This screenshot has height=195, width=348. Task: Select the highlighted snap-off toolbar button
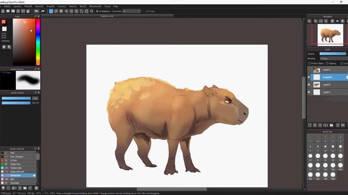coord(51,11)
